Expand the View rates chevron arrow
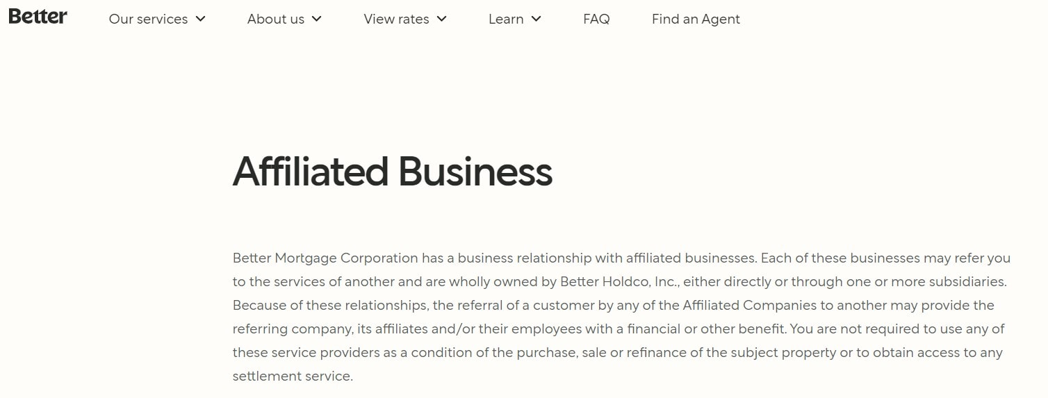Viewport: 1048px width, 398px height. (442, 19)
